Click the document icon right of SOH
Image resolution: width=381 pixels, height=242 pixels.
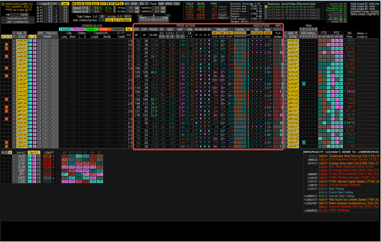coord(109,4)
